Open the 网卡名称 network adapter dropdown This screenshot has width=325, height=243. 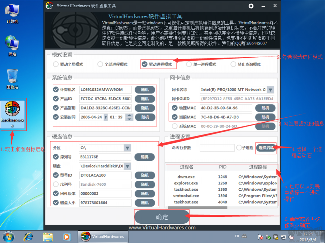[270, 90]
